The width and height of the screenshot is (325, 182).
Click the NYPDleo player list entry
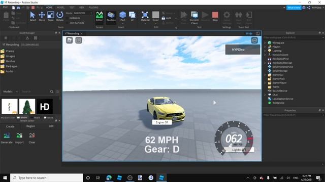point(243,50)
